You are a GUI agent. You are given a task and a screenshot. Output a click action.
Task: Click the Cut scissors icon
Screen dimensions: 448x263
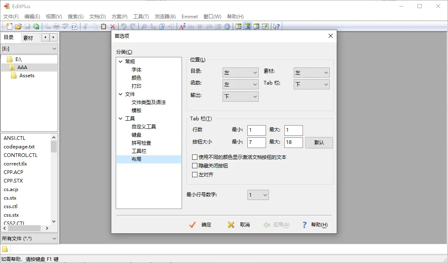85,26
